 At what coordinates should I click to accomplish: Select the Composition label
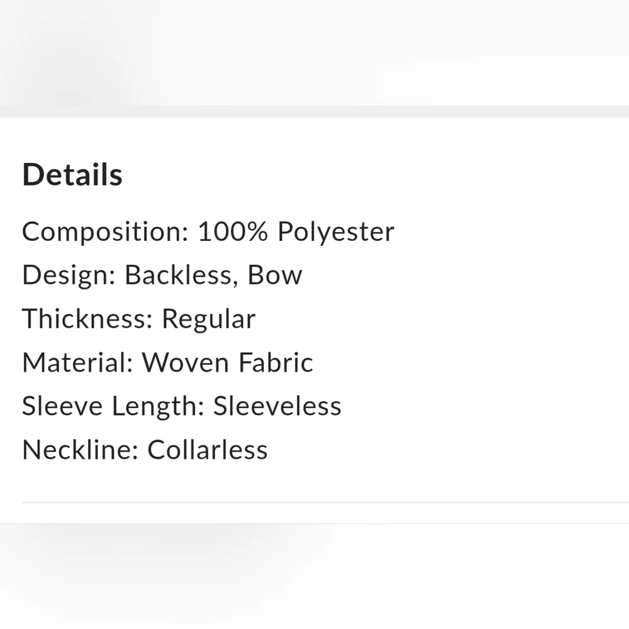pos(105,232)
